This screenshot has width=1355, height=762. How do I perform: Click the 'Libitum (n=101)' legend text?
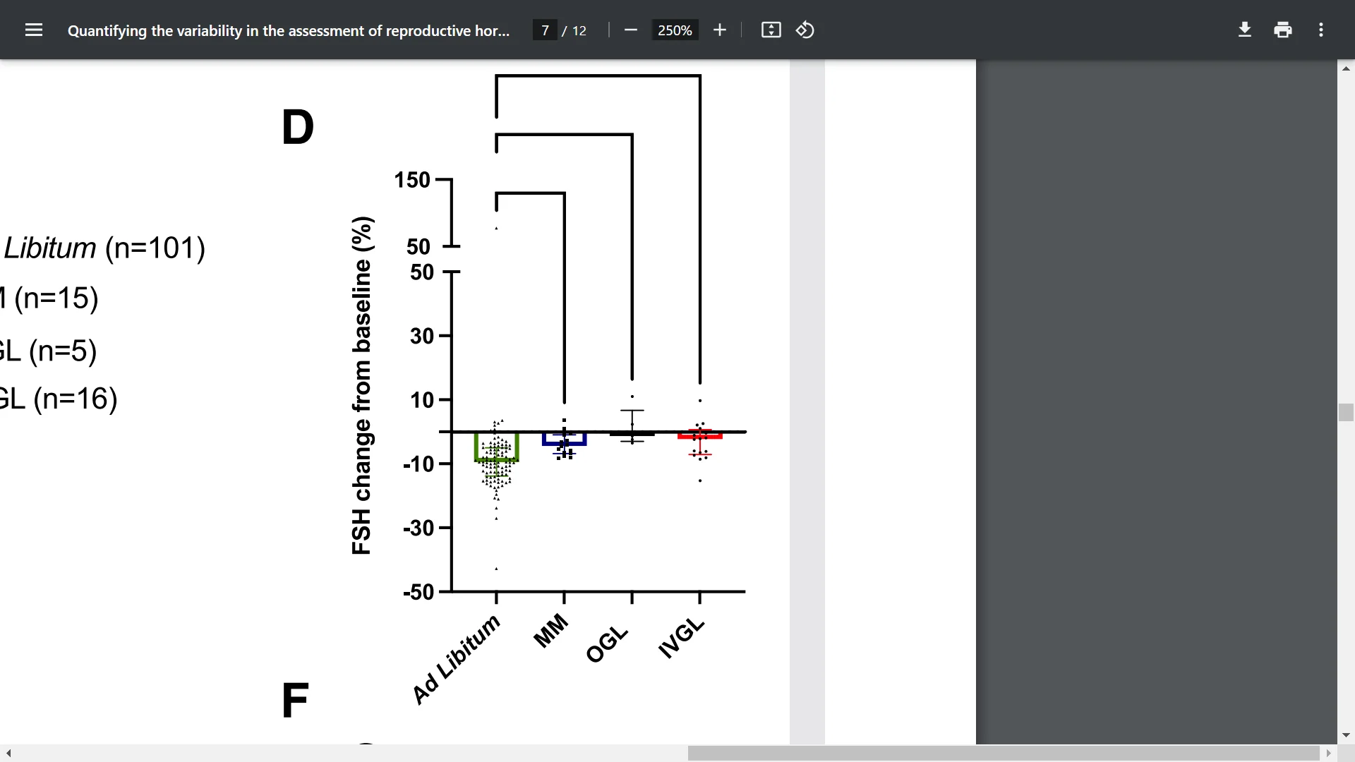click(x=104, y=248)
